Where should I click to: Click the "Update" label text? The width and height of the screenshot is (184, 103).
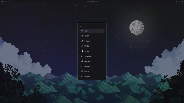pyautogui.click(x=87, y=66)
